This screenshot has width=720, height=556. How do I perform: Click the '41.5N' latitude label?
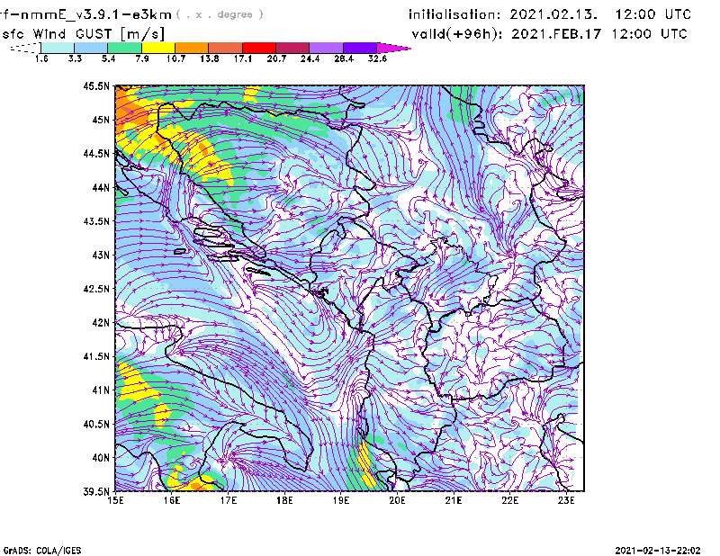click(x=96, y=356)
